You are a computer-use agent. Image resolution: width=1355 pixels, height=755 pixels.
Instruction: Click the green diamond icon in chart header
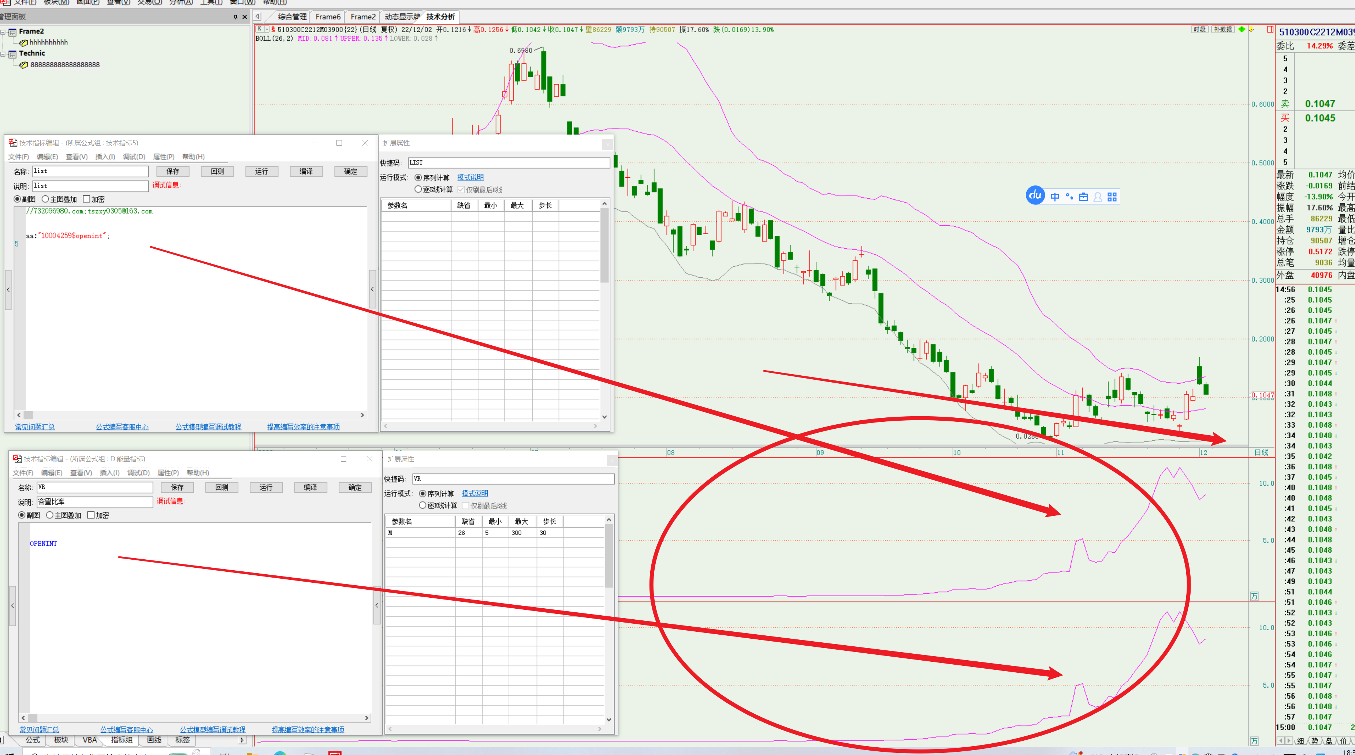coord(1242,29)
